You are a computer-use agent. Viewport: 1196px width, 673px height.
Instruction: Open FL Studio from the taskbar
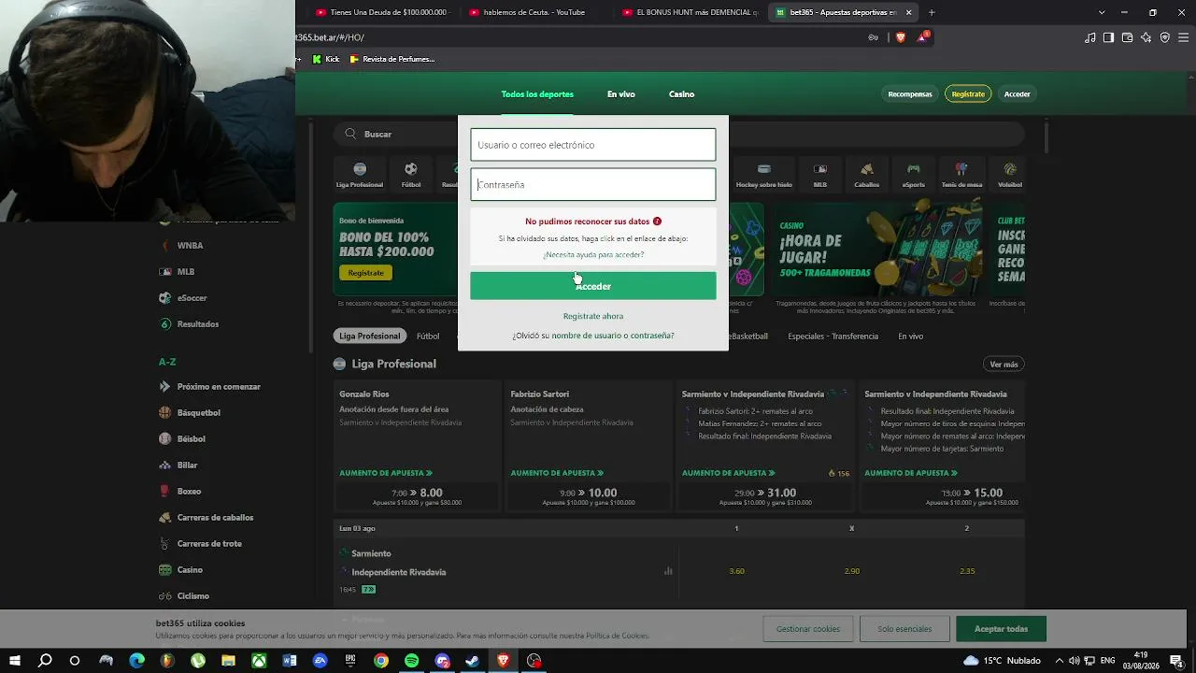(167, 661)
